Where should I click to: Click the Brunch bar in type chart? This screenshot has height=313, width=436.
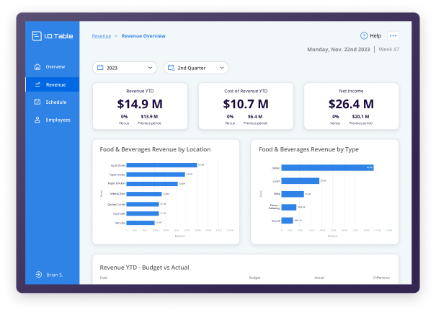288,221
